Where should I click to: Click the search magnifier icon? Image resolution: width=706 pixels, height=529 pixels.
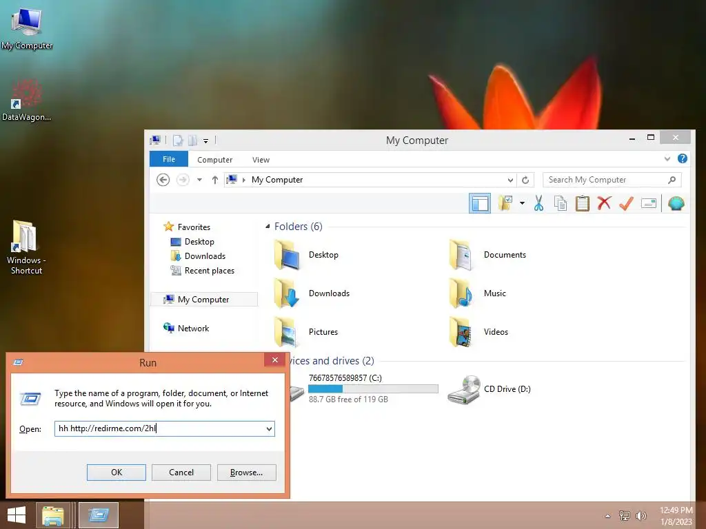[x=672, y=180]
